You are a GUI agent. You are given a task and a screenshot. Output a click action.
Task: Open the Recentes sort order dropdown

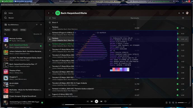[37, 34]
